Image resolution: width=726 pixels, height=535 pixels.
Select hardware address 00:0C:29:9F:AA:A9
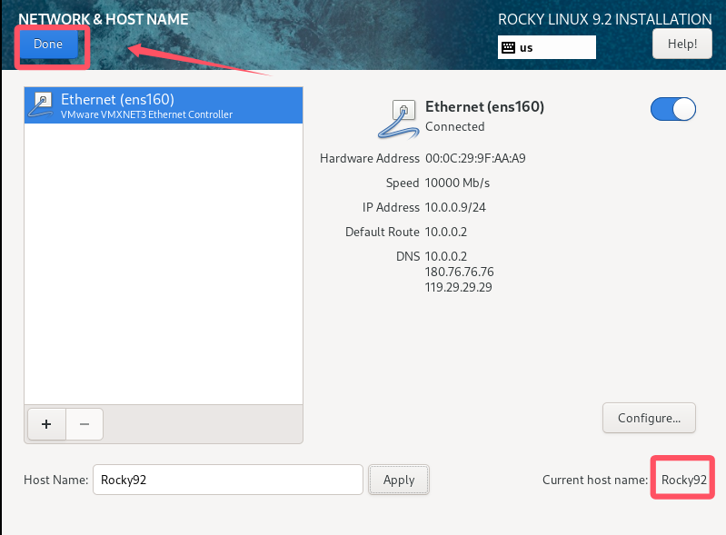475,158
